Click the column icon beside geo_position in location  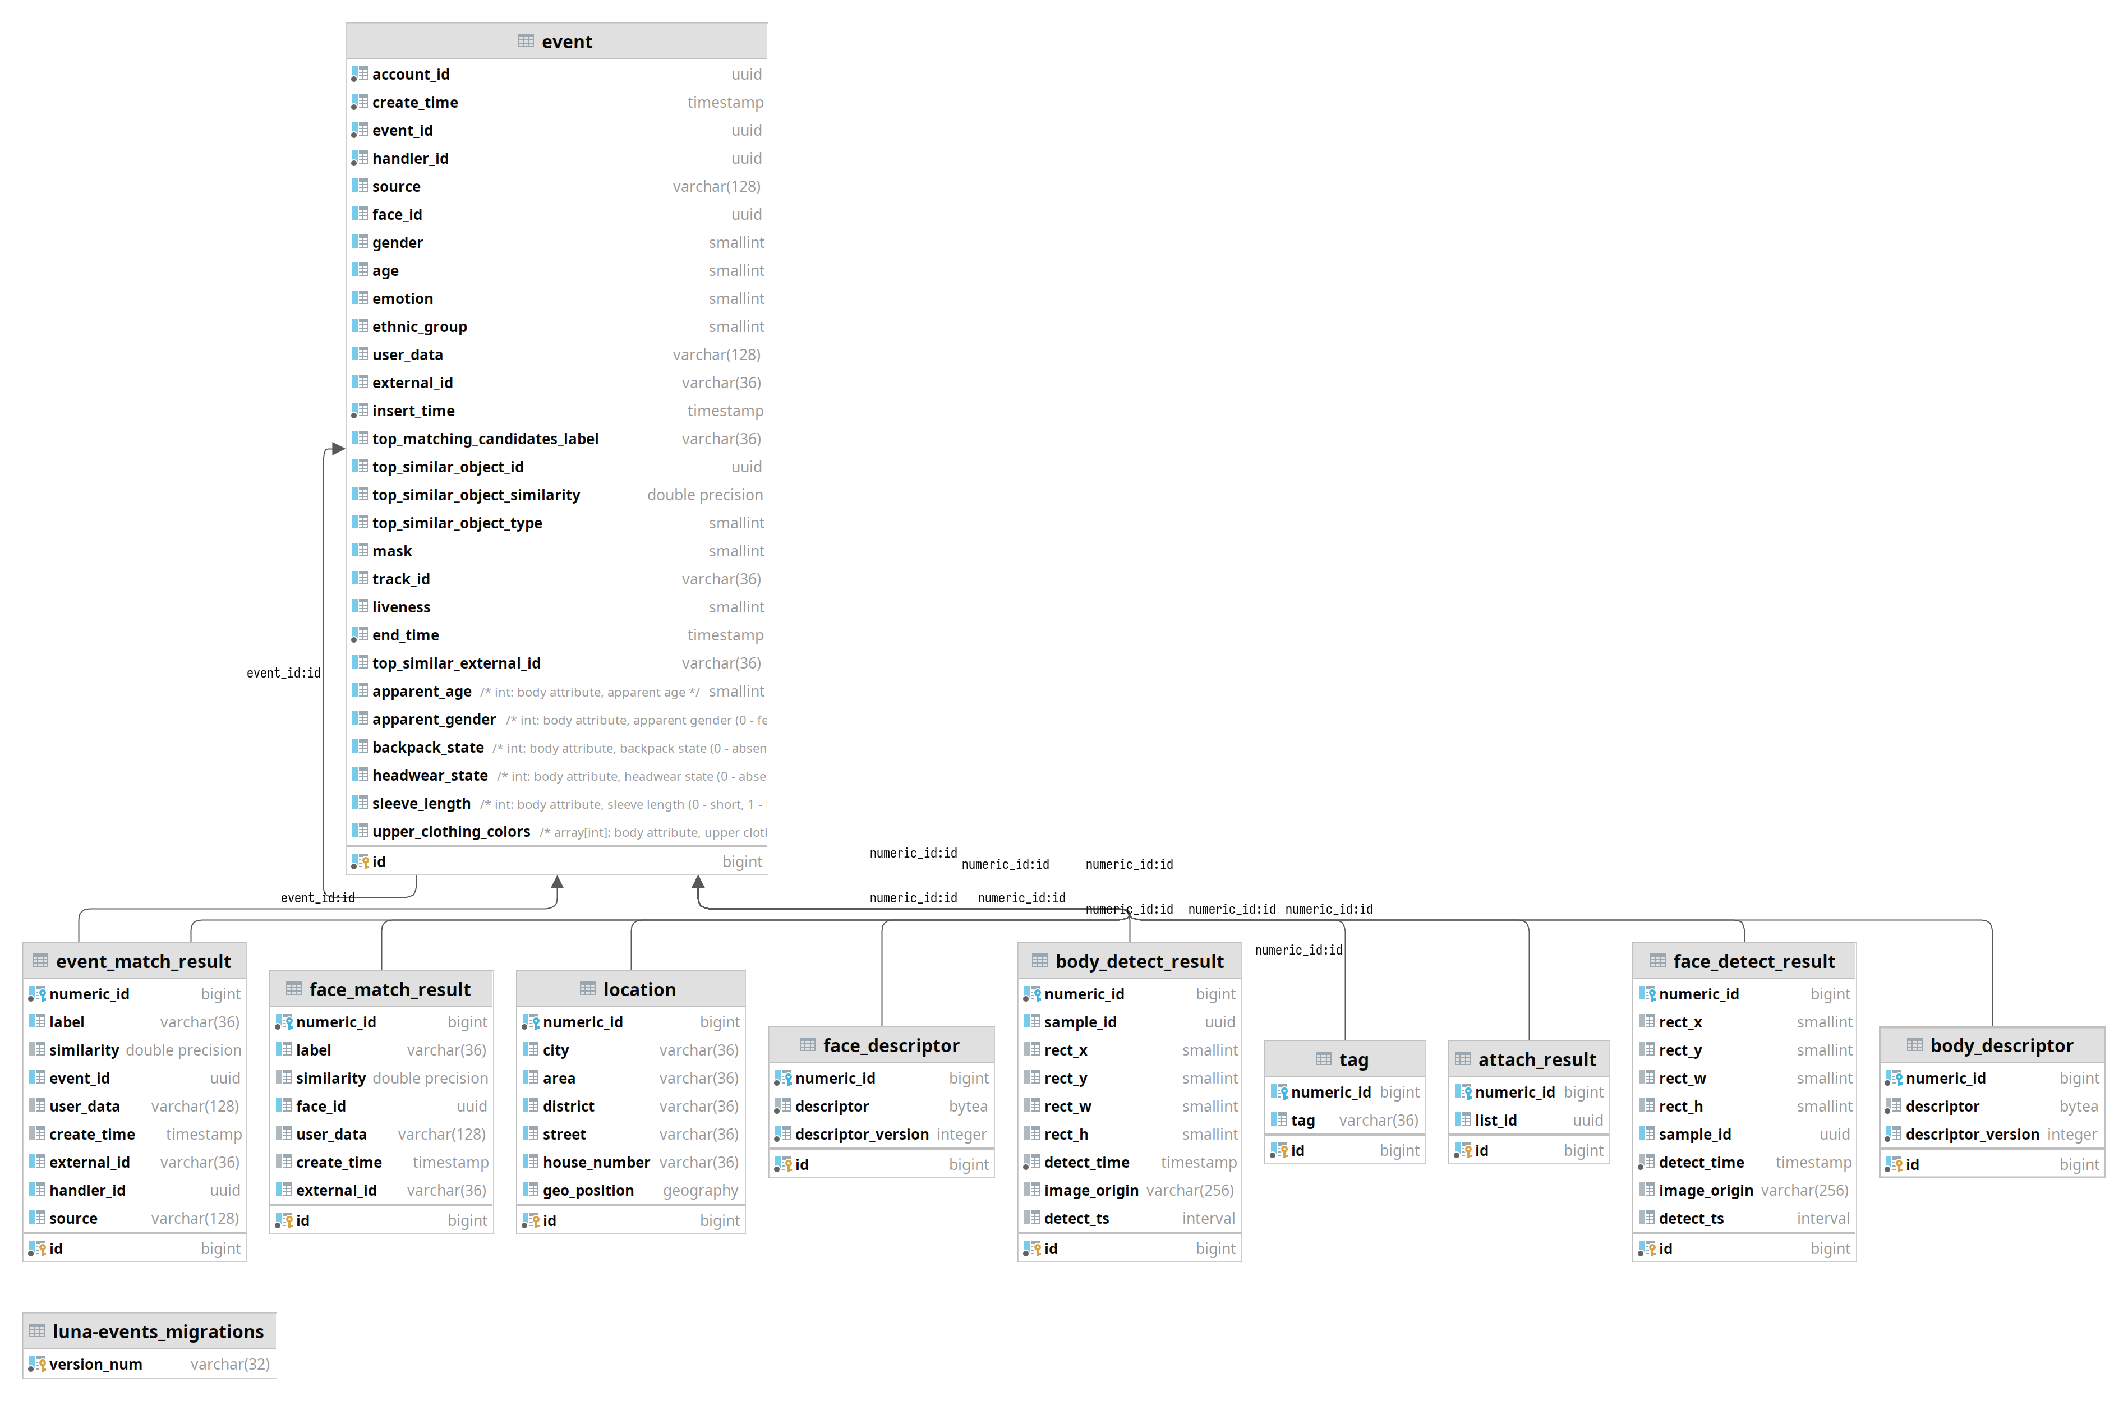pyautogui.click(x=531, y=1191)
